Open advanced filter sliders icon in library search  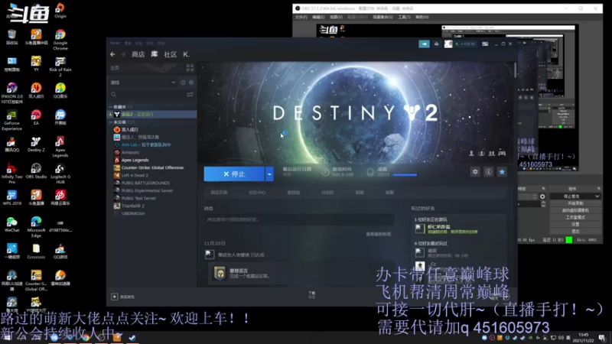click(x=190, y=94)
